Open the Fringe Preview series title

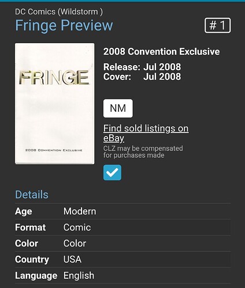(64, 25)
